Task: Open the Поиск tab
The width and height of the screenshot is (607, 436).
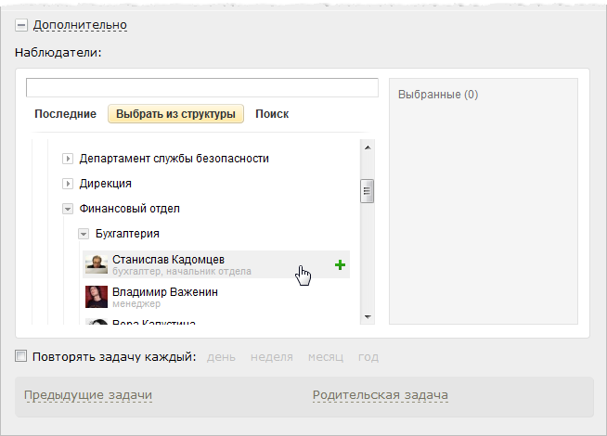Action: click(x=272, y=114)
